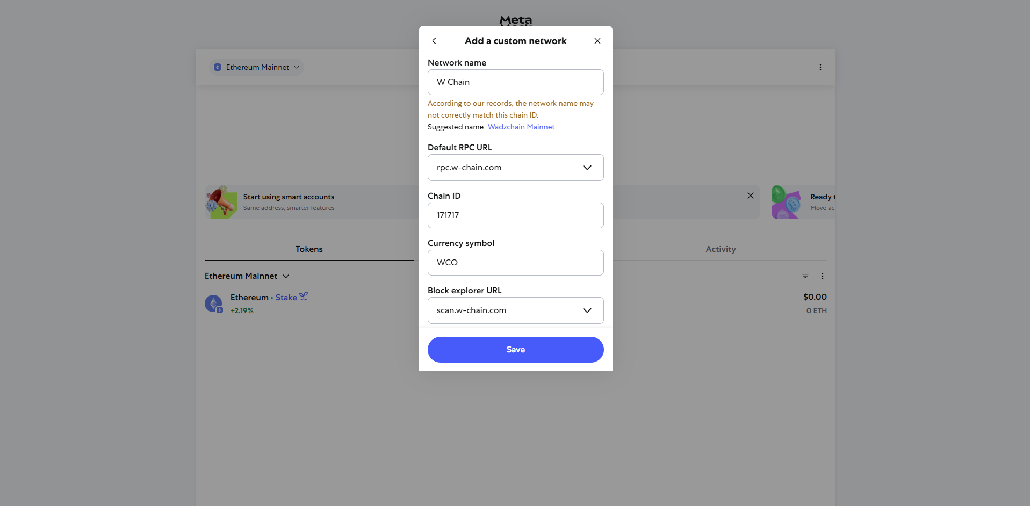The width and height of the screenshot is (1030, 506).
Task: Click into the Network name field
Action: 515,82
